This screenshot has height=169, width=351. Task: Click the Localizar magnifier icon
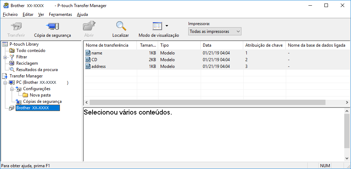[121, 26]
